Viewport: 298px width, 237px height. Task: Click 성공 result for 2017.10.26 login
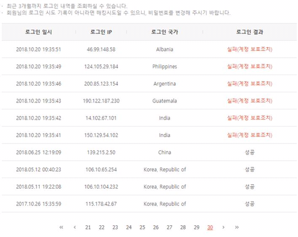pos(250,204)
